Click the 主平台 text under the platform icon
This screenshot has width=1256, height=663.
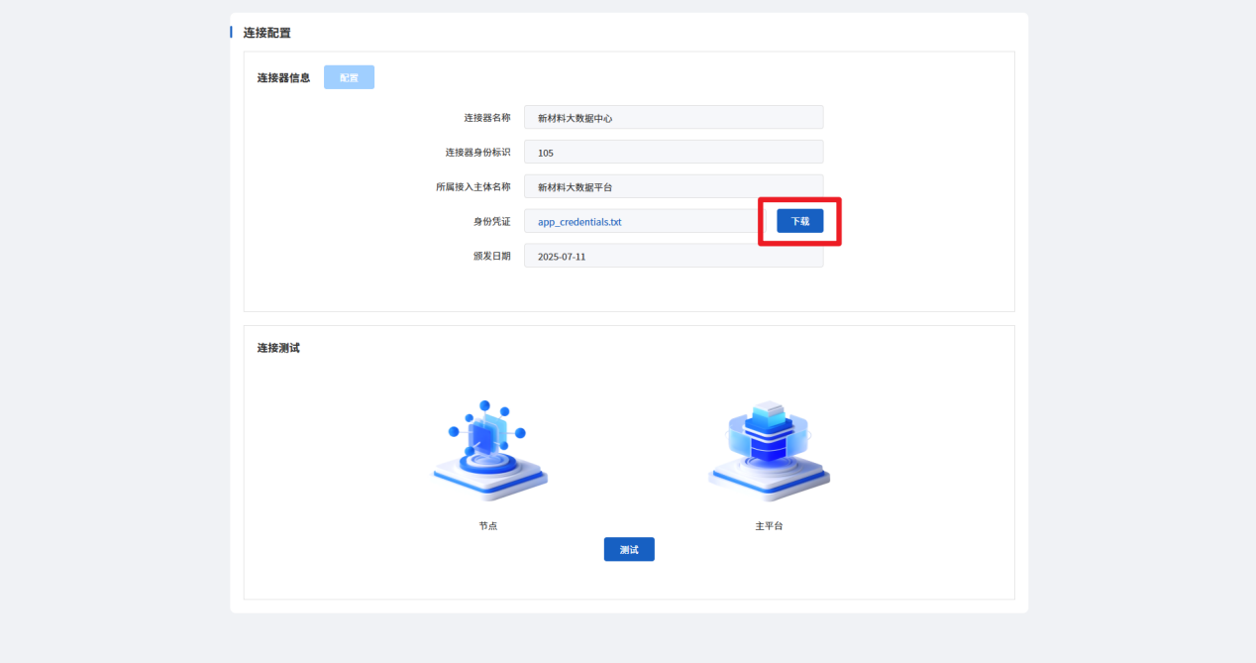(x=769, y=525)
